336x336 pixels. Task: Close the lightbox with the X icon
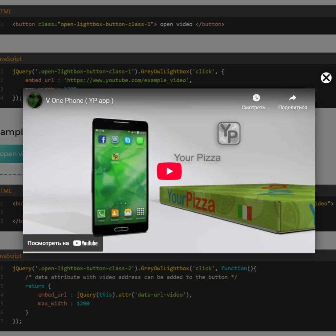tap(326, 78)
